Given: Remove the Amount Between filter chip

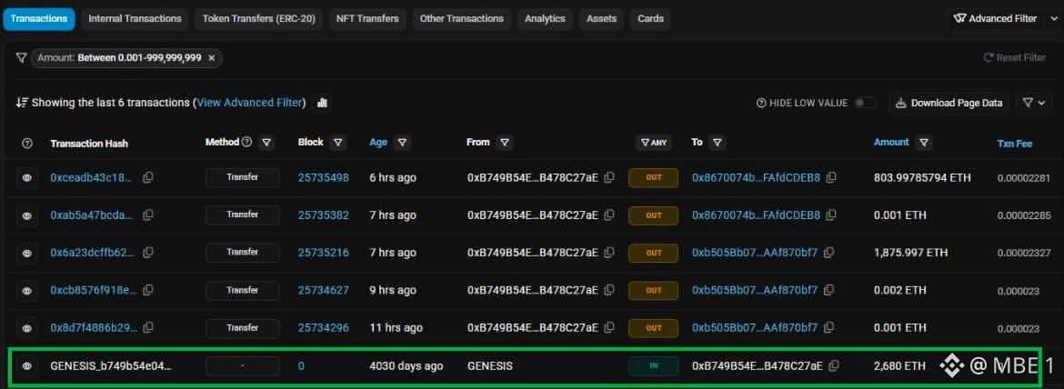Looking at the screenshot, I should point(212,58).
